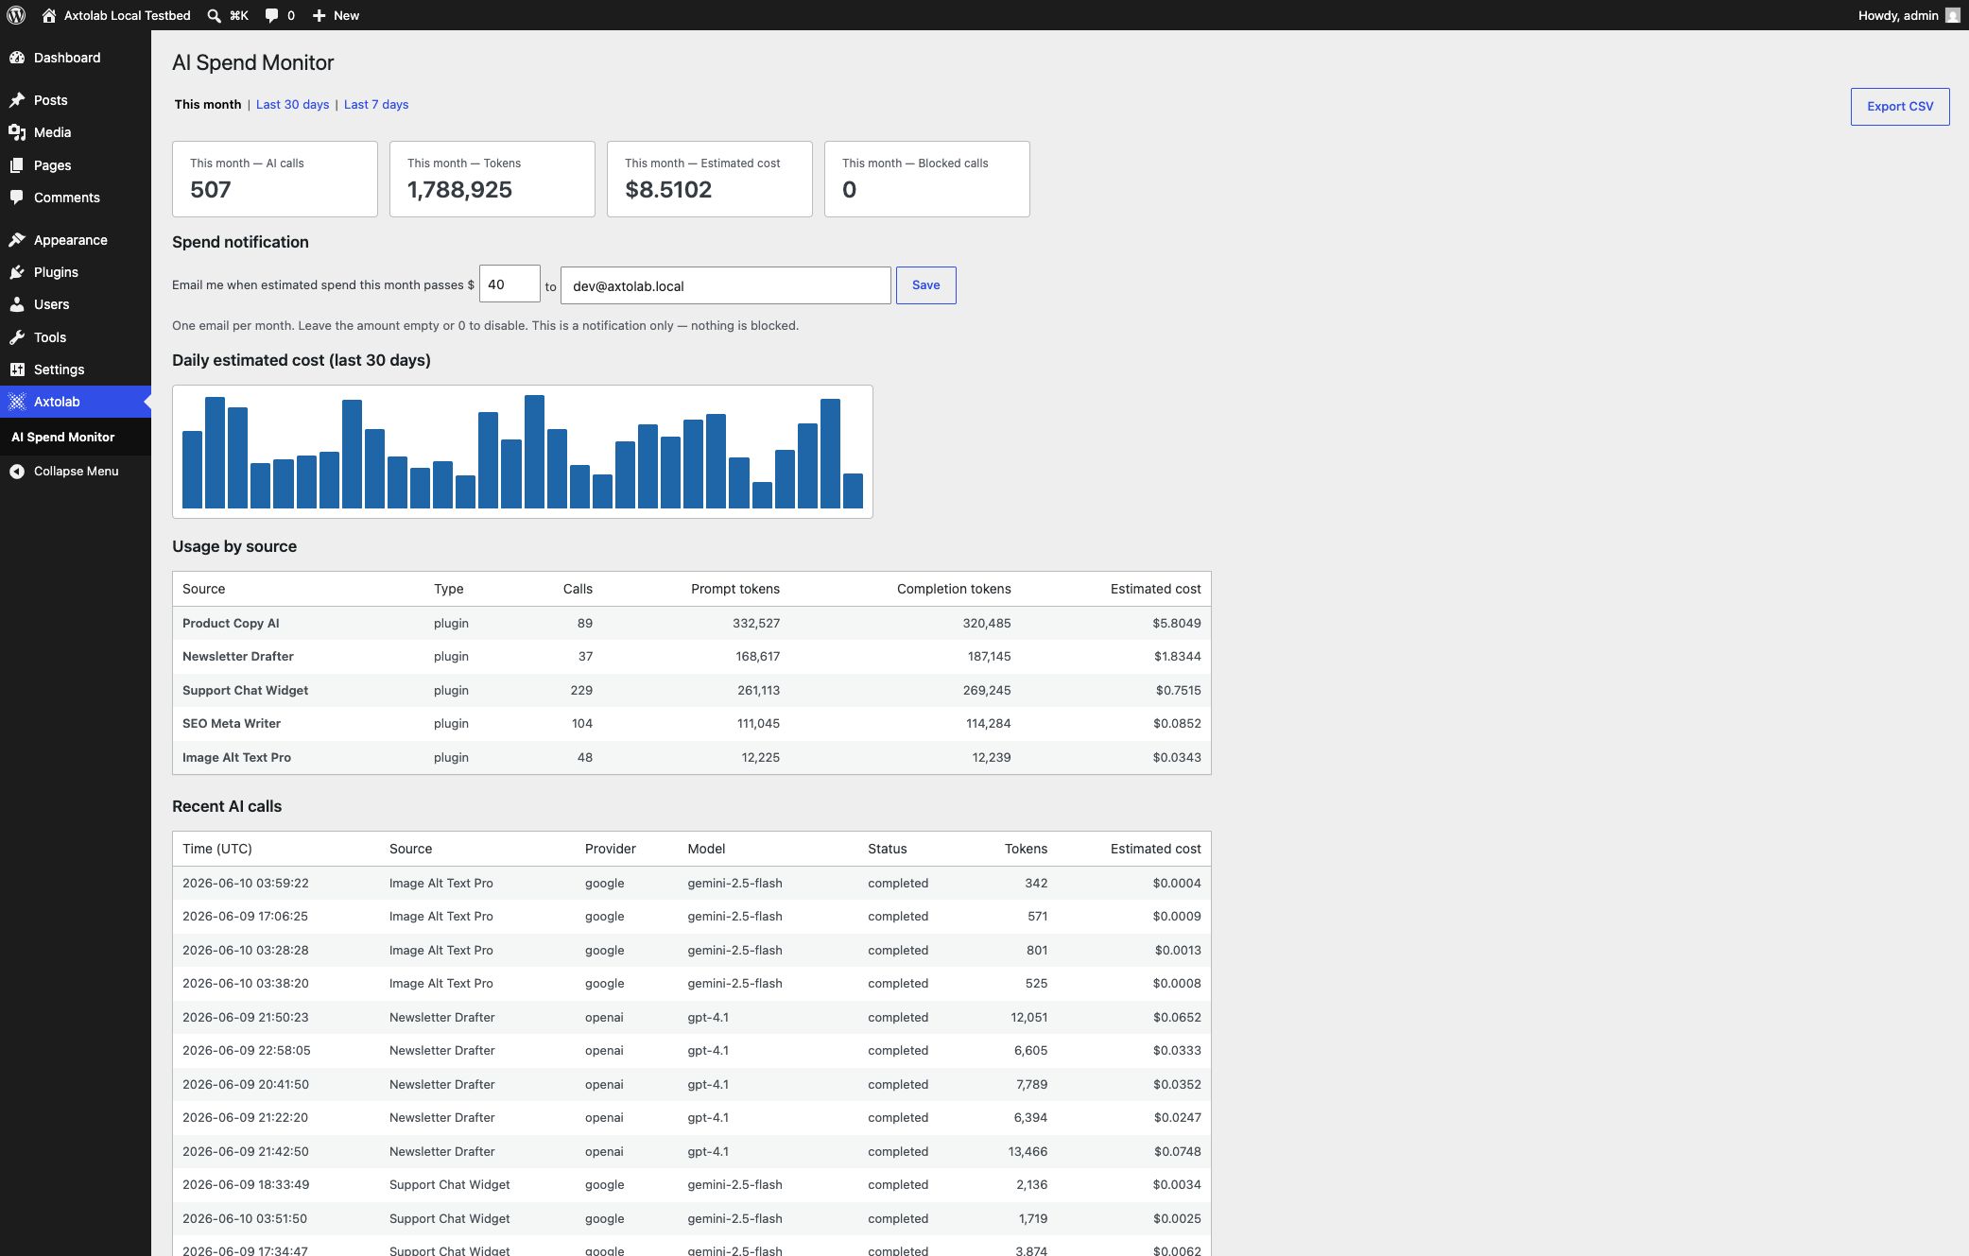This screenshot has height=1256, width=1969.
Task: Click the SEO Meta Writer source row
Action: point(692,723)
